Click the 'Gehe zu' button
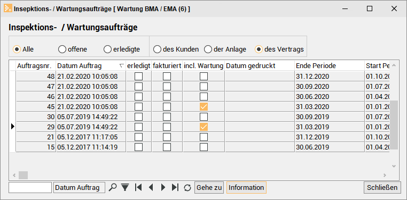The image size is (407, 200). click(x=209, y=188)
